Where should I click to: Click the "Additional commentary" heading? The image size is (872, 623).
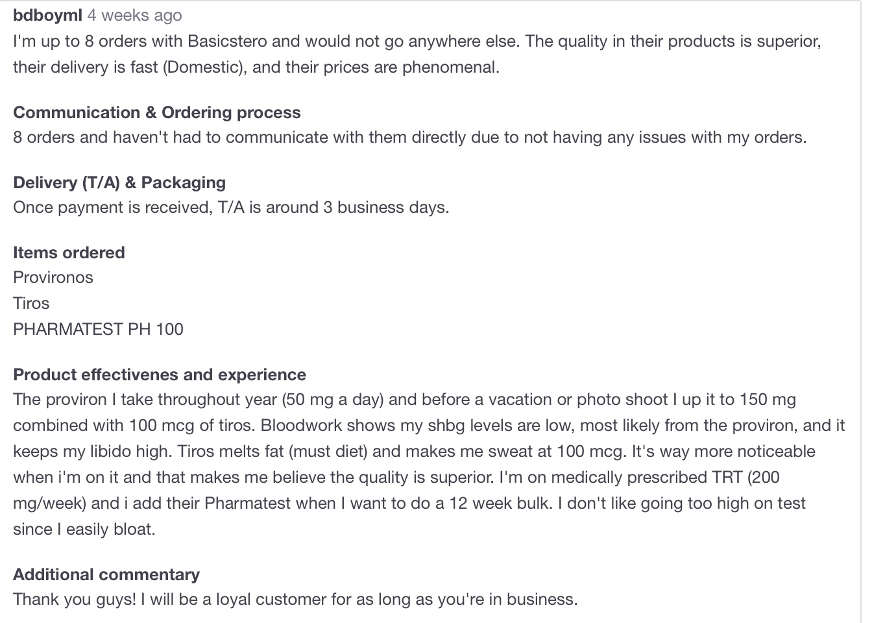106,574
